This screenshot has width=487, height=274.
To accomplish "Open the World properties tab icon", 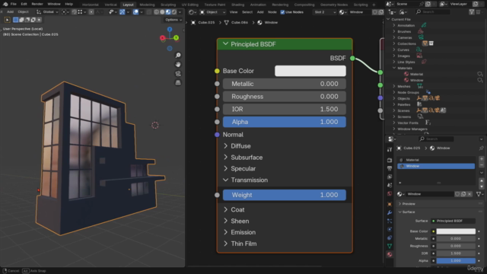I will [x=390, y=193].
